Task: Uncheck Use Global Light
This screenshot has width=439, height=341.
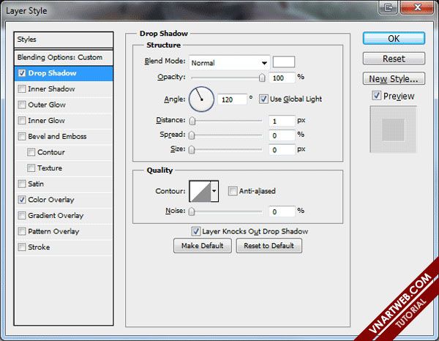Action: point(264,99)
